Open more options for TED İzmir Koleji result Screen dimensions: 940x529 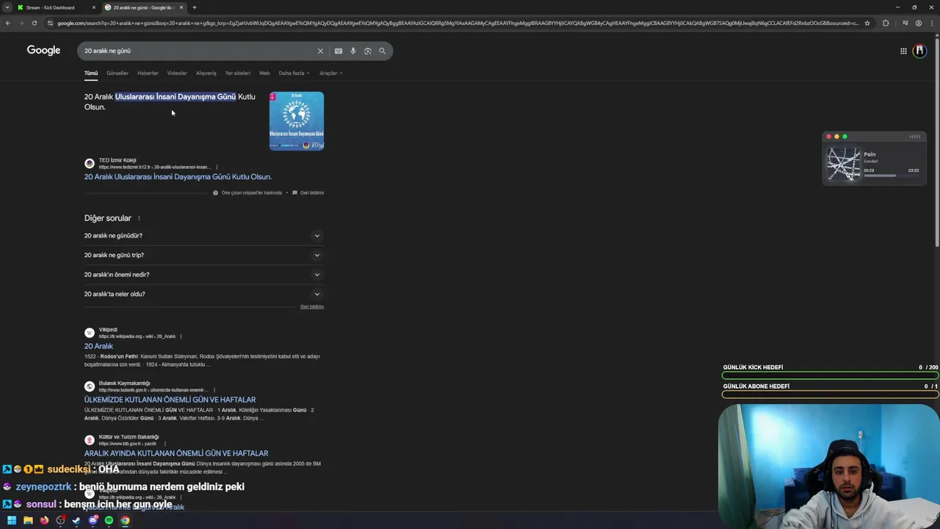coord(217,167)
